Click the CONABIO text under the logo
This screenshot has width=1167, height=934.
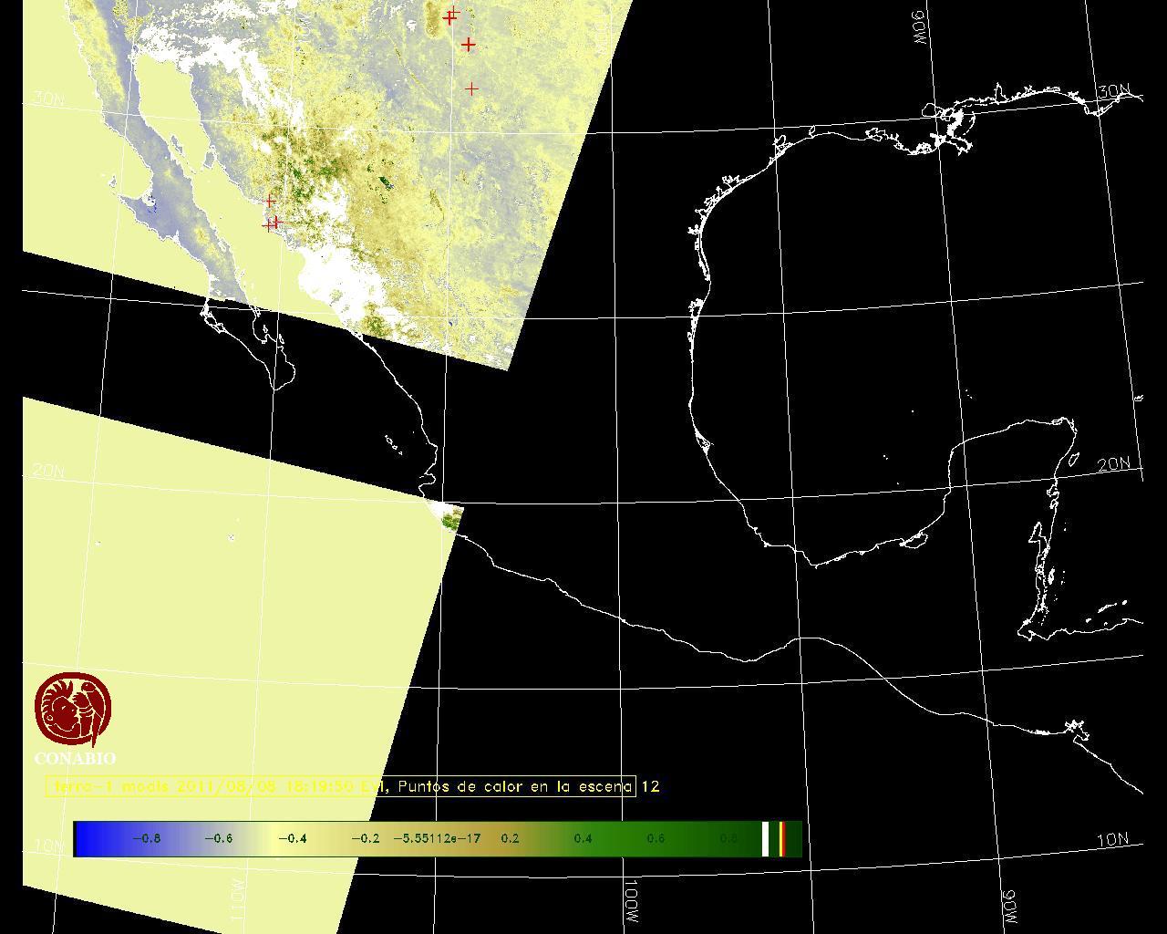click(x=75, y=758)
